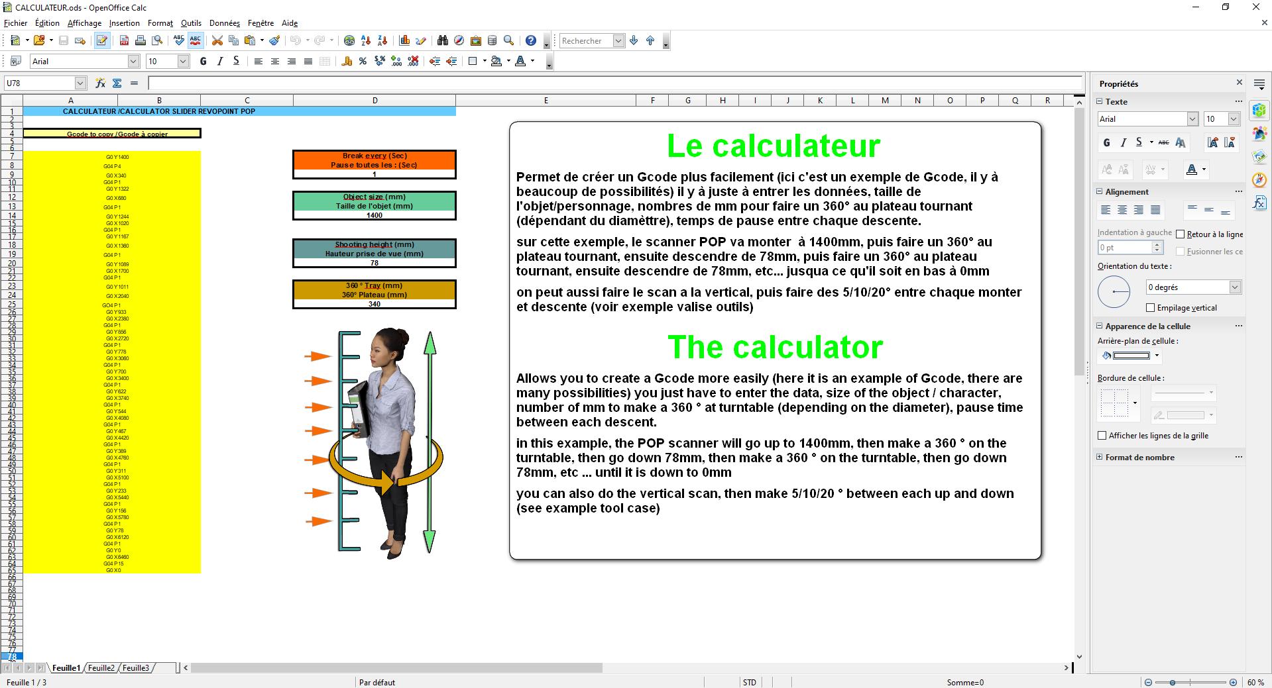Click the Zoom magnifier icon
The height and width of the screenshot is (688, 1272).
pyautogui.click(x=508, y=40)
